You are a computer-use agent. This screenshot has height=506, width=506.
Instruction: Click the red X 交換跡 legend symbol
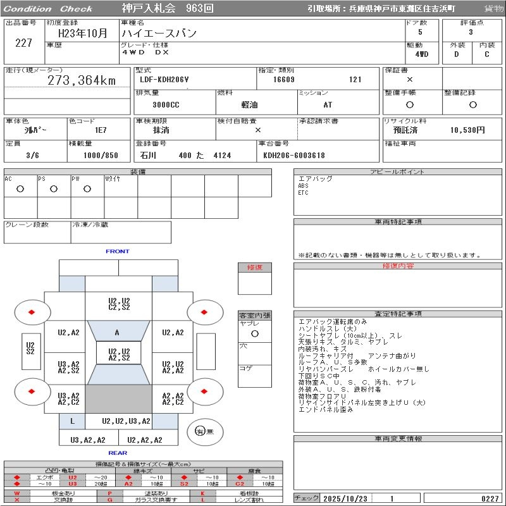17,500
